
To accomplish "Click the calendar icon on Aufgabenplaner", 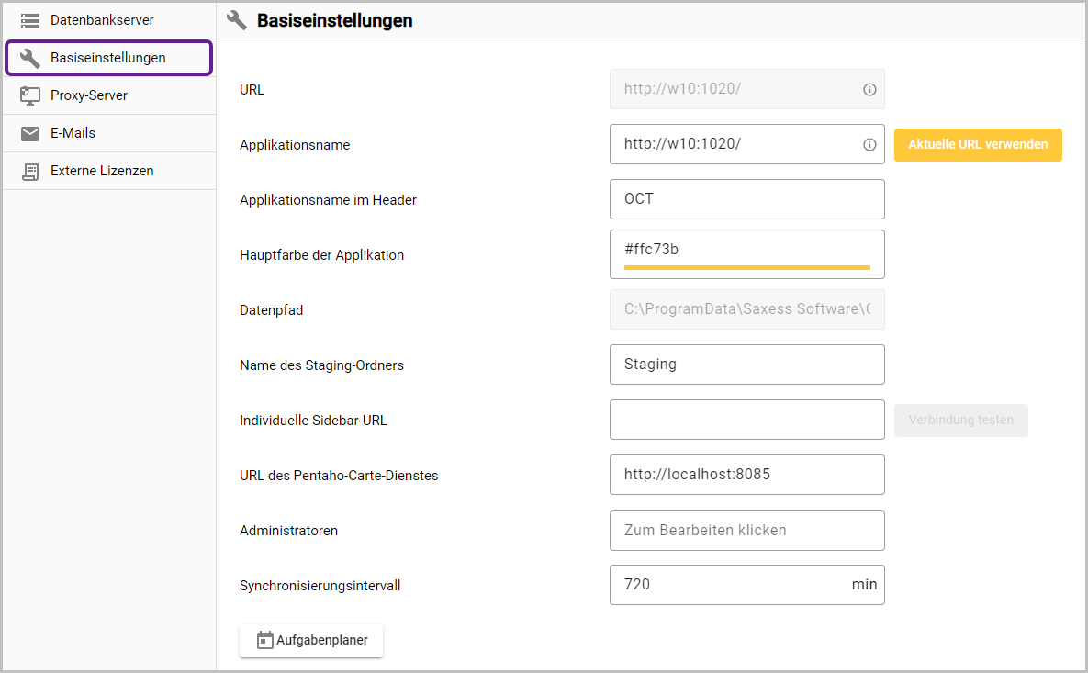I will tap(265, 640).
